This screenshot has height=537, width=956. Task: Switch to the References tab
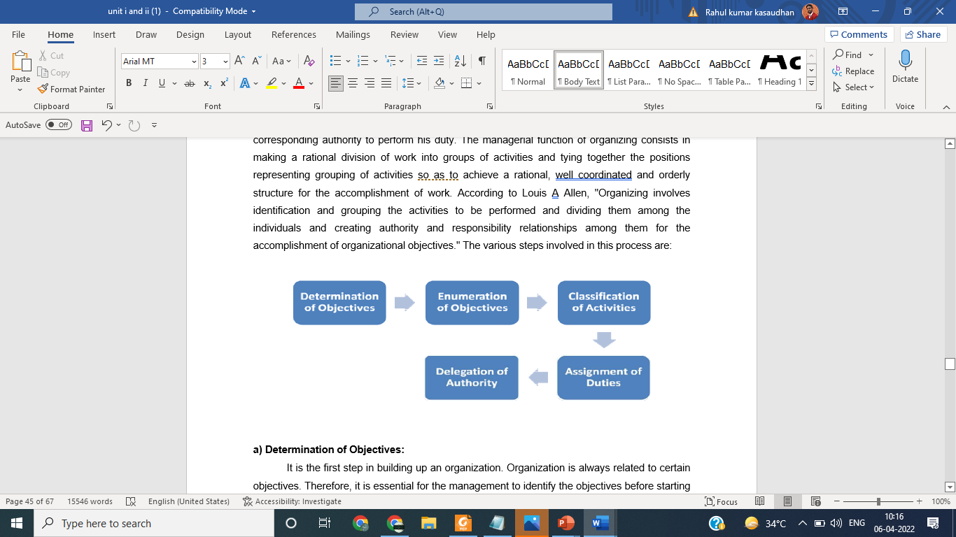tap(294, 34)
